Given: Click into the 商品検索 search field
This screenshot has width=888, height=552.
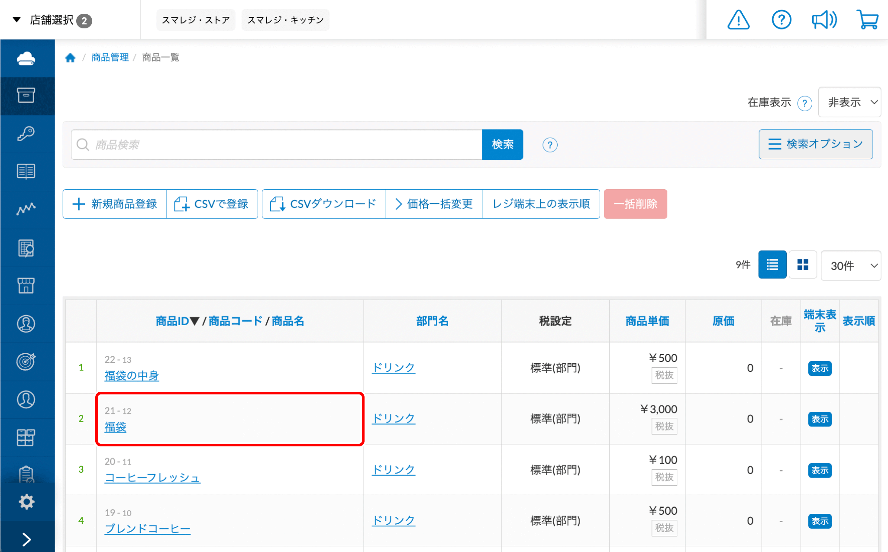Looking at the screenshot, I should 277,145.
